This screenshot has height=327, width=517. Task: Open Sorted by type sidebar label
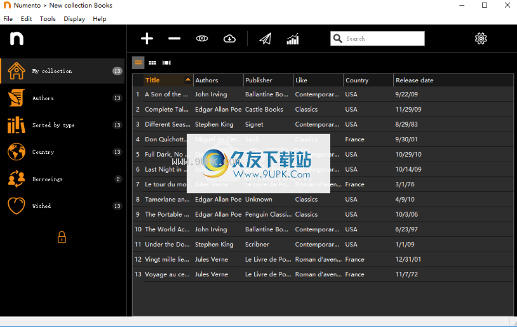click(53, 125)
